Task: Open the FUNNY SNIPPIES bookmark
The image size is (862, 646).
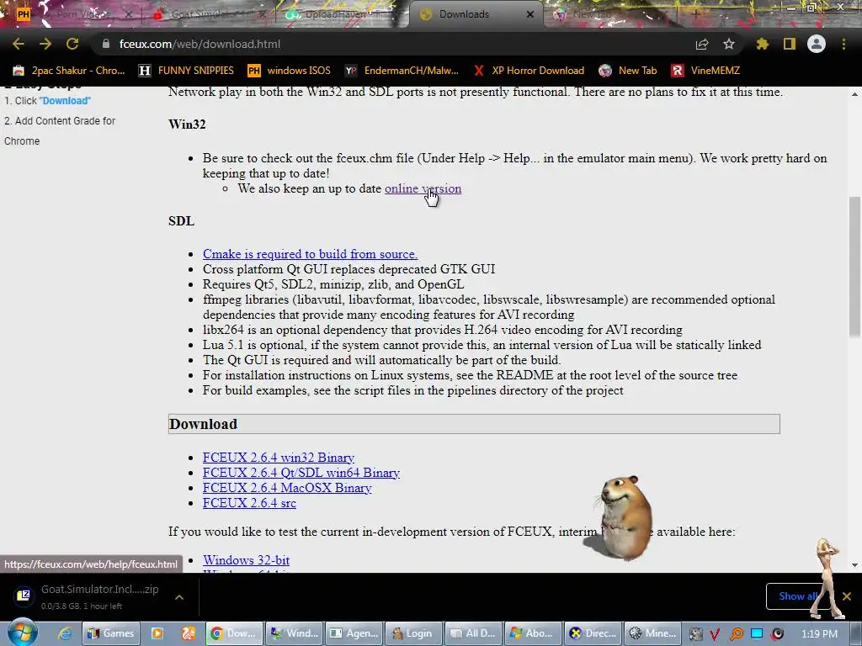Action: [x=186, y=71]
